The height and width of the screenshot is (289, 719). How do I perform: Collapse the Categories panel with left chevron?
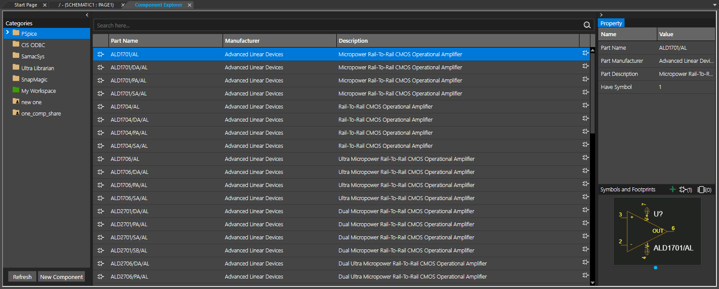(x=87, y=15)
